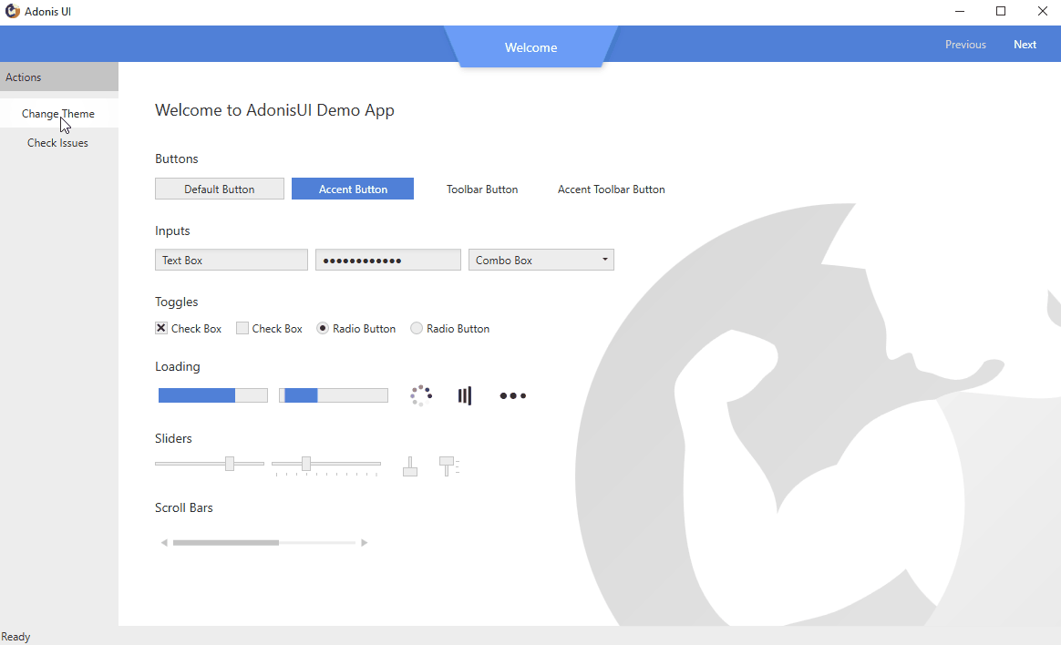Maximize the Adonis UI window

(1001, 12)
